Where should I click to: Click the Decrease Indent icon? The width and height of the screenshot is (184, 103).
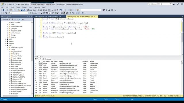click(x=76, y=13)
